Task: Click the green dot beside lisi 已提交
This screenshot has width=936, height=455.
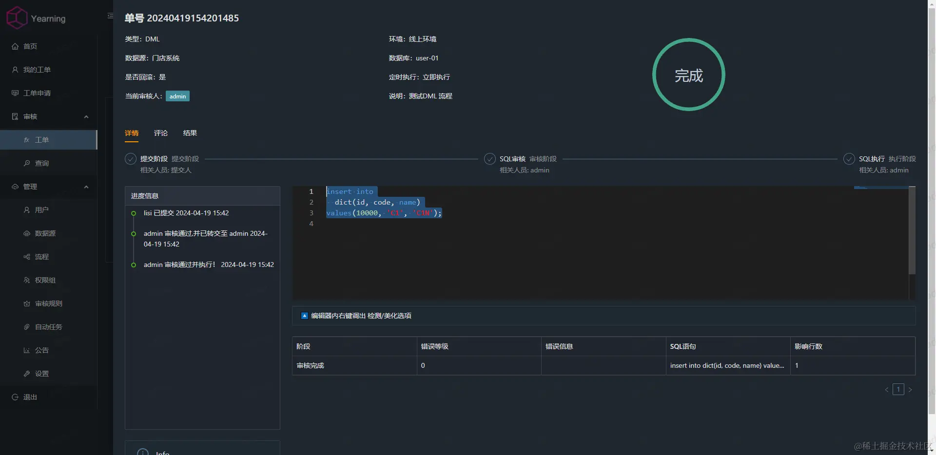Action: (134, 213)
